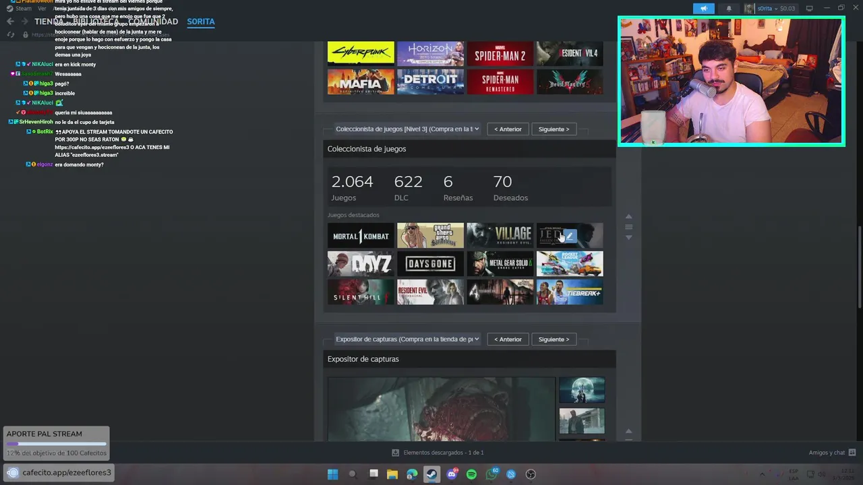The image size is (863, 485).
Task: Select Resident Evil 2 featured game thumbnail
Action: pos(430,292)
